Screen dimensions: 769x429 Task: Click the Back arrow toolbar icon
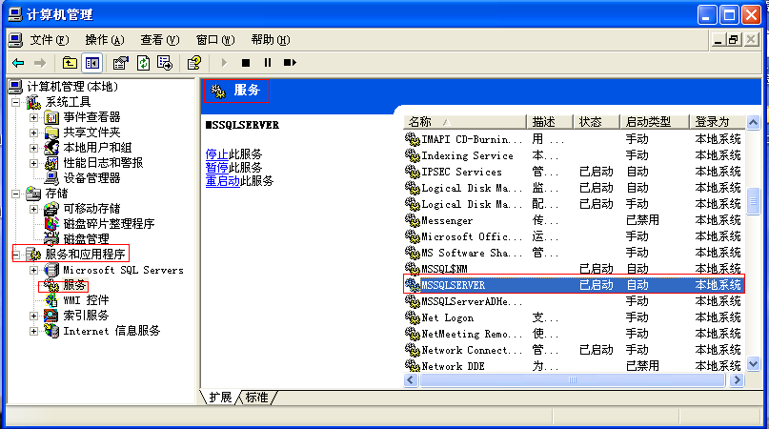pyautogui.click(x=18, y=63)
